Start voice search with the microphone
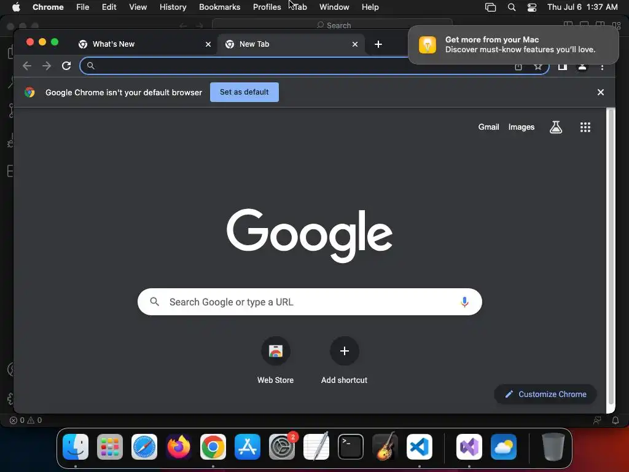Screen dimensions: 629x472 tap(464, 302)
